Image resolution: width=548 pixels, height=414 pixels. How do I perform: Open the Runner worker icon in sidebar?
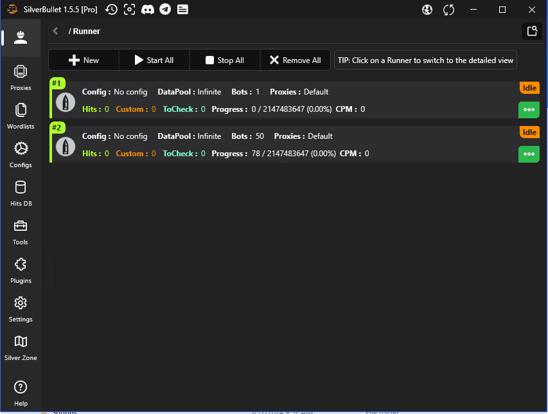(x=21, y=37)
